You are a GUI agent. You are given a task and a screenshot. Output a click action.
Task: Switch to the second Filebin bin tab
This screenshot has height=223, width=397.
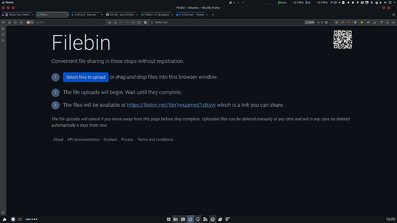coord(156,15)
